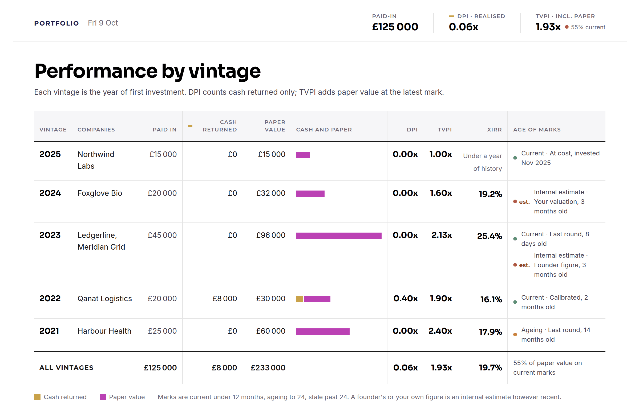This screenshot has height=413, width=639.
Task: Click Harbour Health company name
Action: [104, 331]
